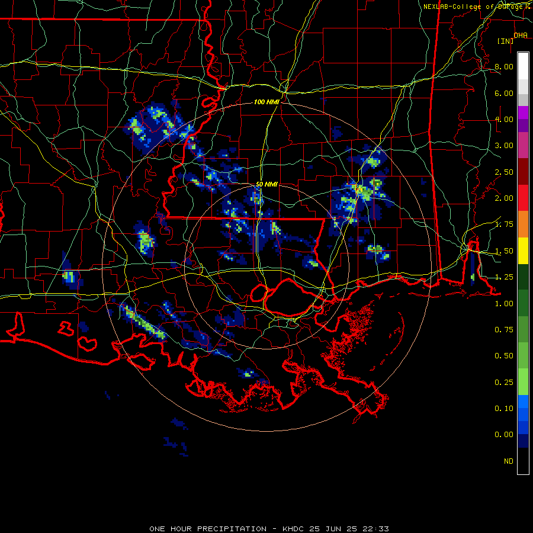
Task: Click the ONE HOUR PRECIPITATION KHDC title text
Action: (x=269, y=529)
